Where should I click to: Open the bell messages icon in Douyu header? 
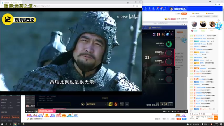pos(161,9)
